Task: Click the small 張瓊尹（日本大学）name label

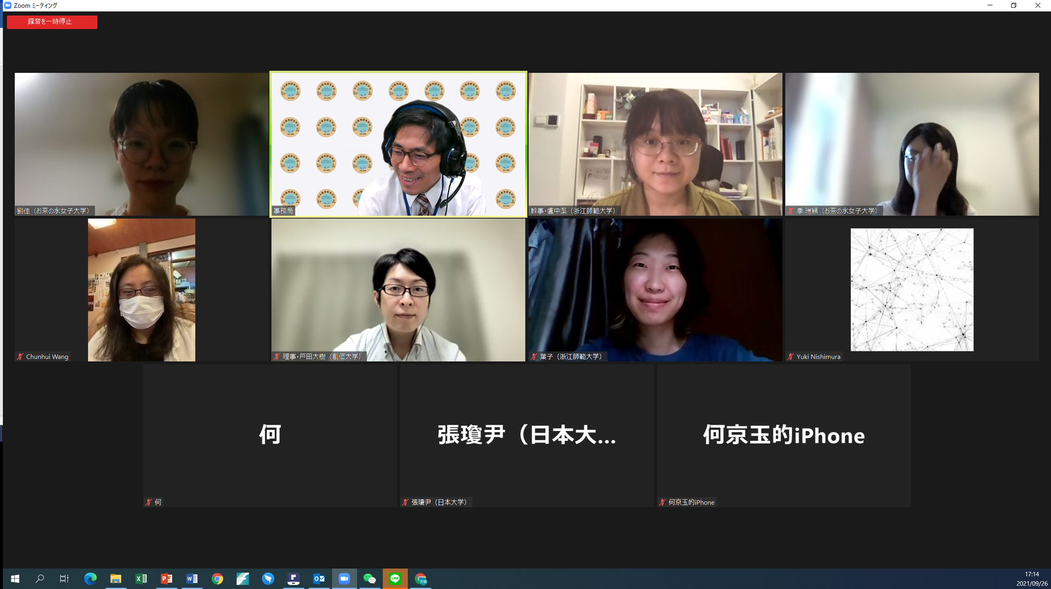Action: tap(440, 502)
